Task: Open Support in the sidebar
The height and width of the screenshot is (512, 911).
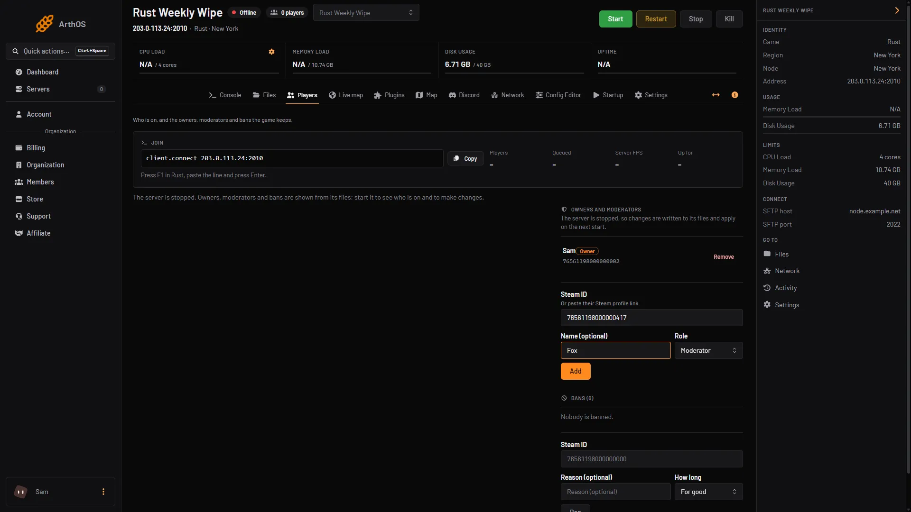Action: click(x=60, y=216)
